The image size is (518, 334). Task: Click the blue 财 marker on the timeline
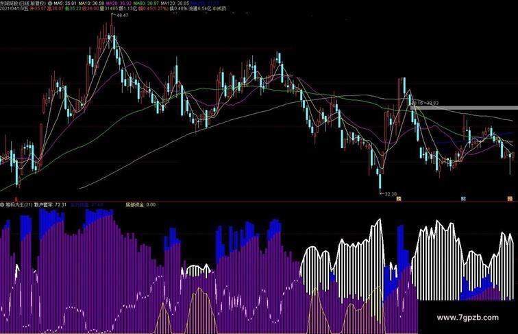(463, 199)
